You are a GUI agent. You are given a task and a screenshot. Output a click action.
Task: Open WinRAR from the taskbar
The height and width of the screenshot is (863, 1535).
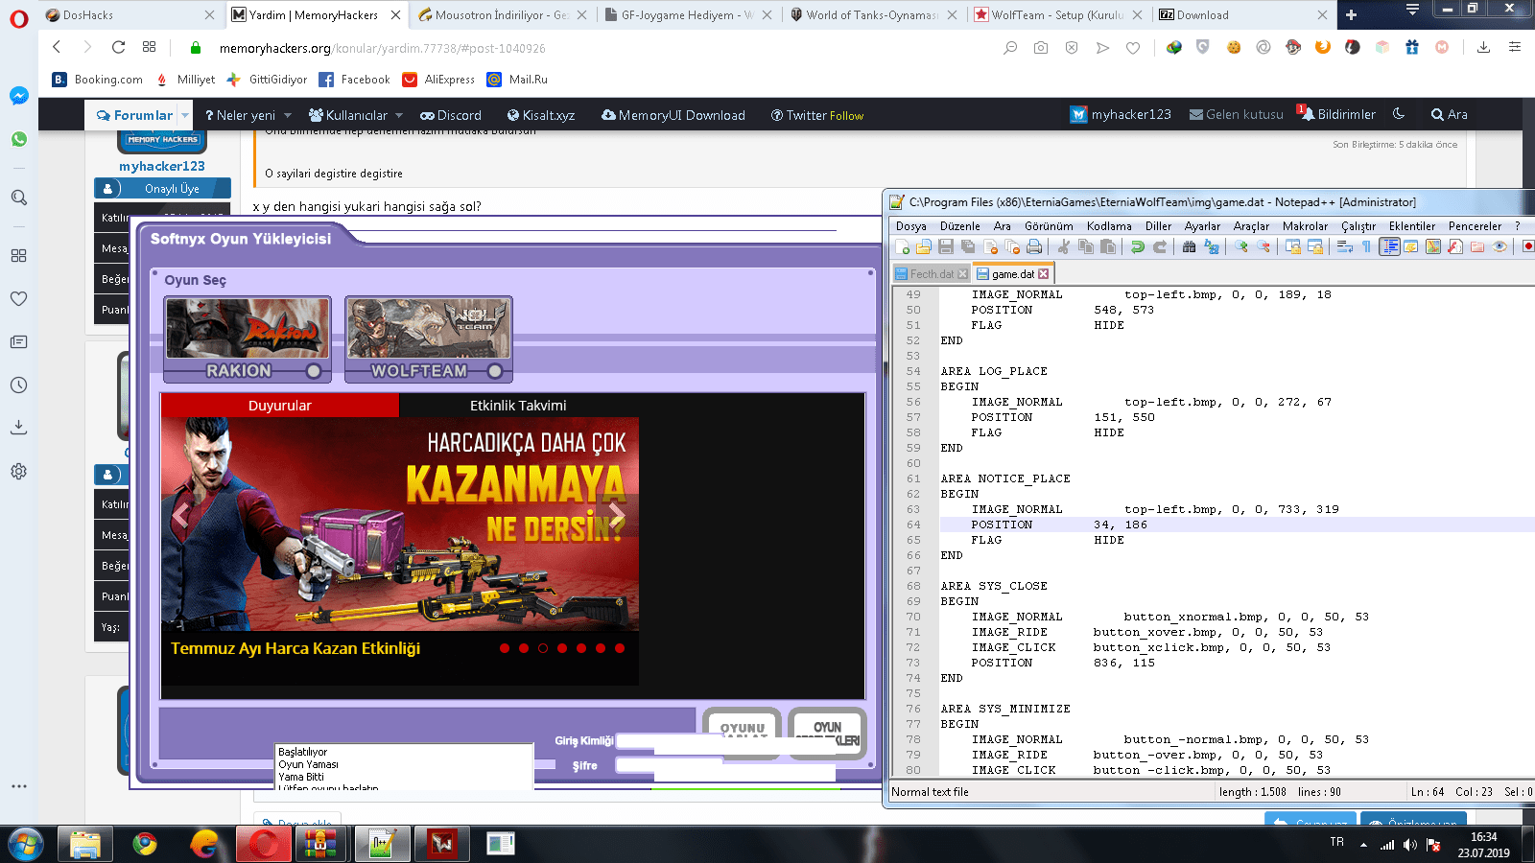pyautogui.click(x=319, y=844)
